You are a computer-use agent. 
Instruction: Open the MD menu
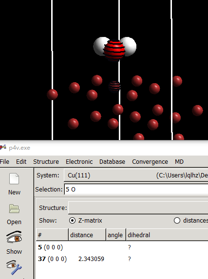[179, 161]
